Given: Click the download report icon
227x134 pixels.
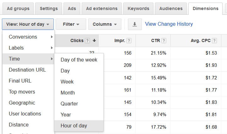Looking at the screenshot, I should coord(135,24).
